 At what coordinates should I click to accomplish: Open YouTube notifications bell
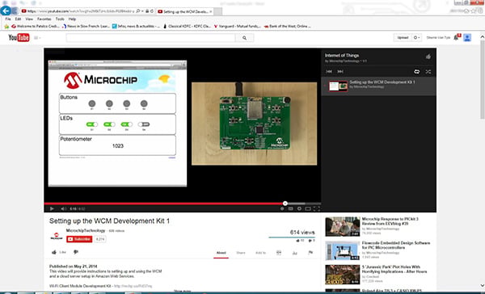[457, 37]
